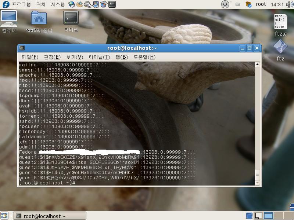Viewport: 294px width, 220px height.
Task: Open the 터미널 desktop shortcut
Action: 71,18
